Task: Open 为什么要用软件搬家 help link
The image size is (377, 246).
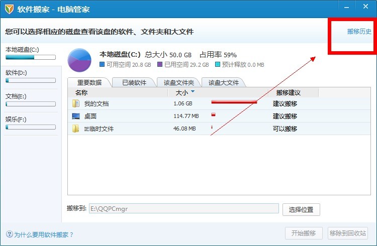Action: click(44, 235)
